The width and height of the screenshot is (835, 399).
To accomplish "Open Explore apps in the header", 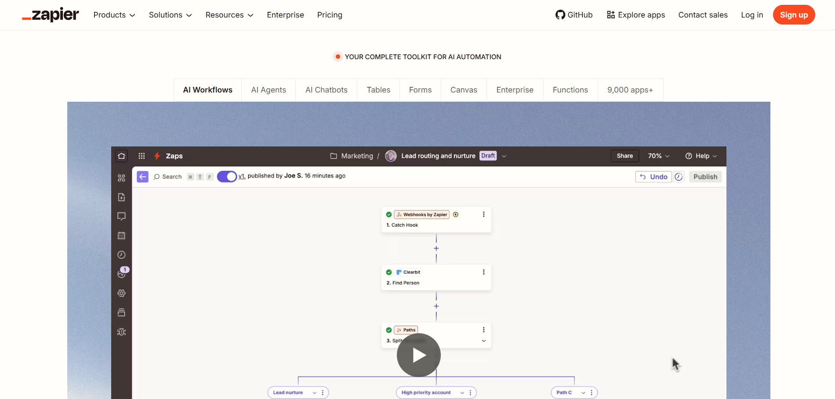I will click(636, 15).
